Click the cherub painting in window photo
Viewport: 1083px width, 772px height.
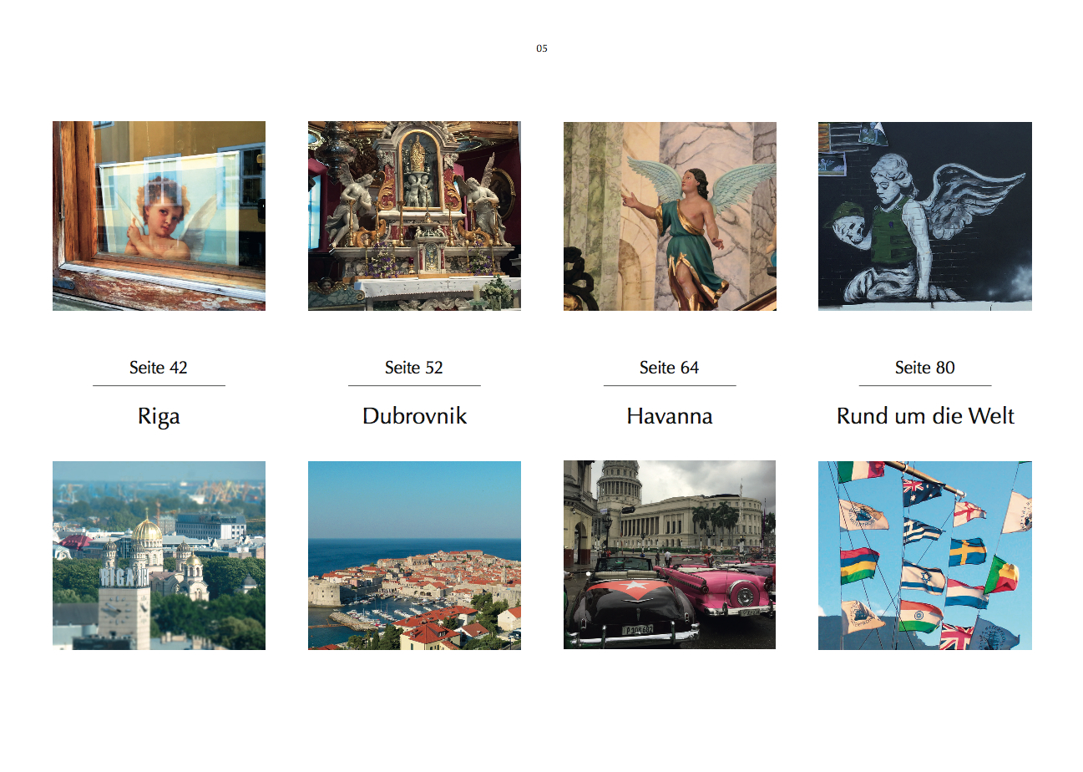[159, 216]
